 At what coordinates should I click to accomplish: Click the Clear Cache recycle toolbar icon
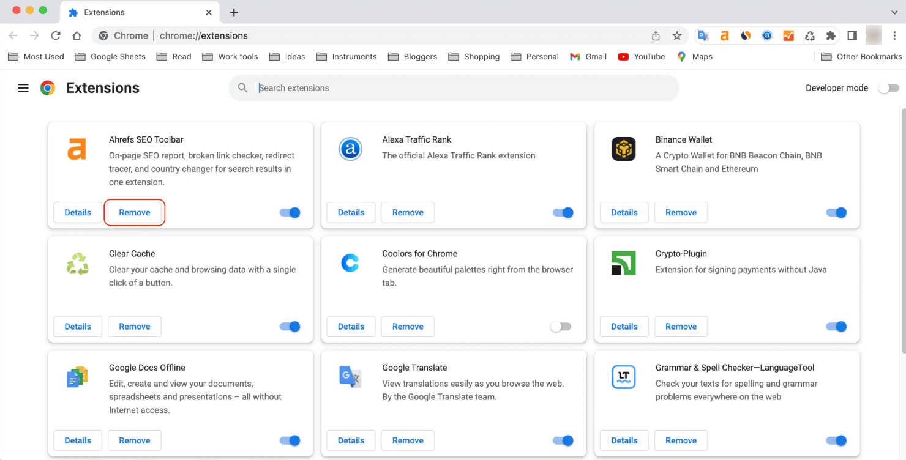[x=809, y=36]
